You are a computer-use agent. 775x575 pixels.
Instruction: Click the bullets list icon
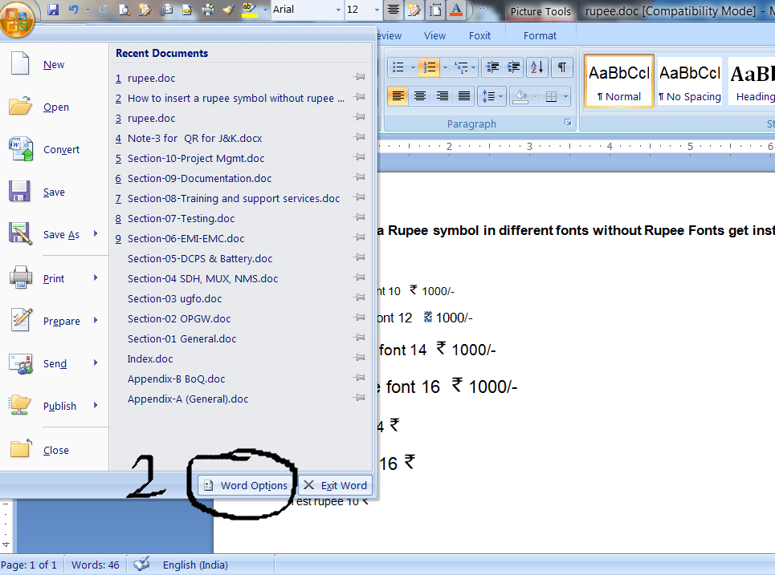pyautogui.click(x=398, y=67)
